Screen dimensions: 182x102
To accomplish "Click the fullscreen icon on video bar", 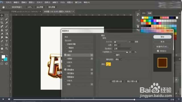I will [179, 99].
